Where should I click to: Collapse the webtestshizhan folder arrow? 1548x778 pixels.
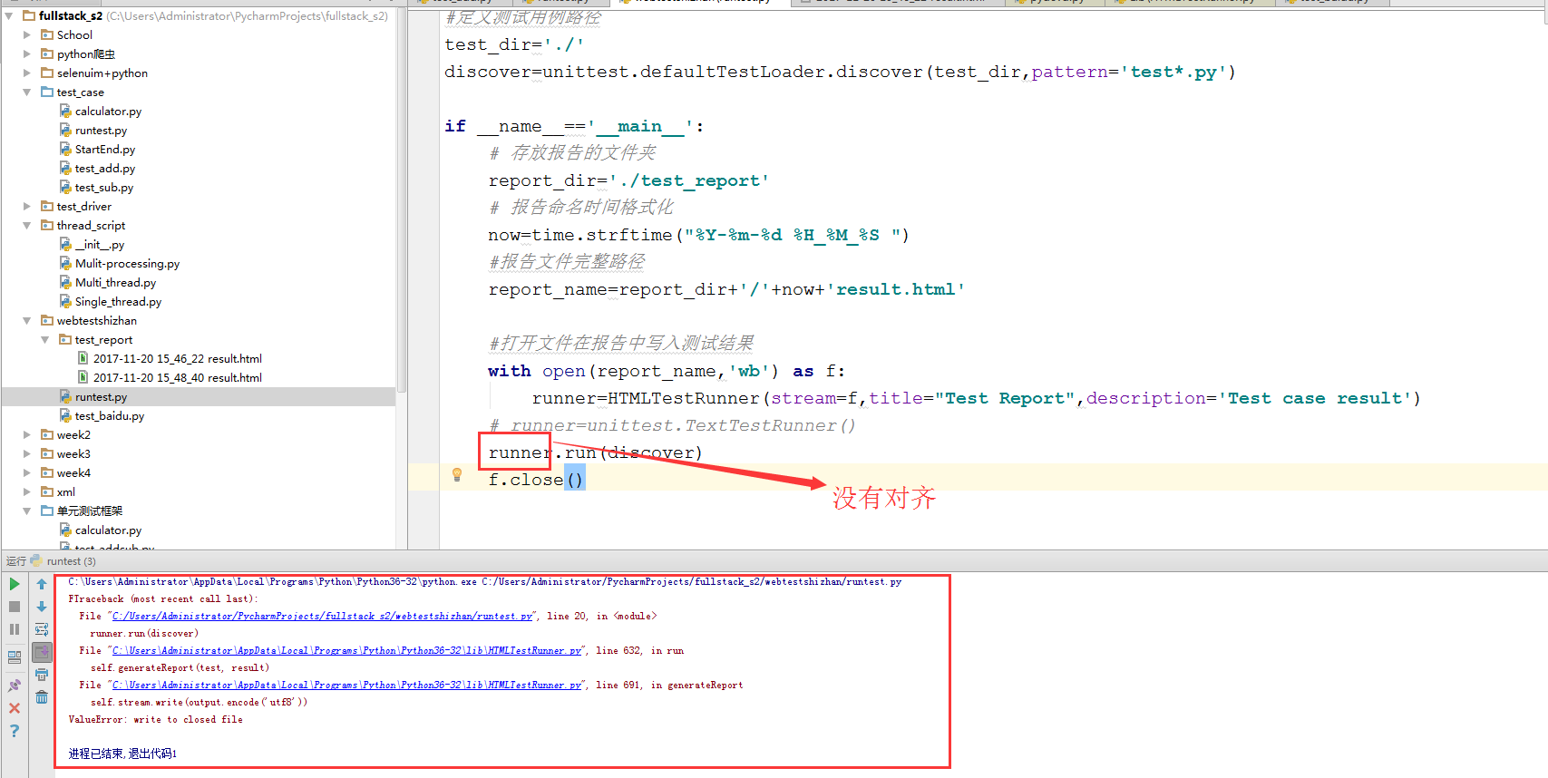27,320
